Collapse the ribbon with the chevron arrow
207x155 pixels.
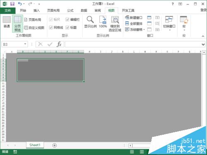[x=203, y=36]
